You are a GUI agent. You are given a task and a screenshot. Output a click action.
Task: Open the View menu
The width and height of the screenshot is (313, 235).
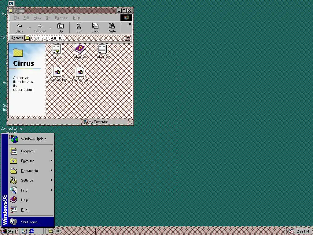click(37, 18)
